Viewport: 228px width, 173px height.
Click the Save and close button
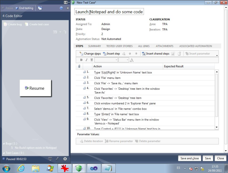[x=189, y=158]
